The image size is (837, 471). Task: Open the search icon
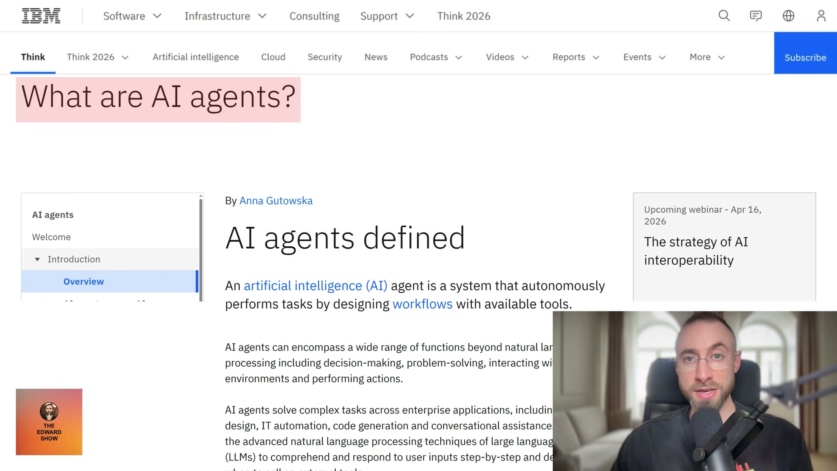[724, 16]
